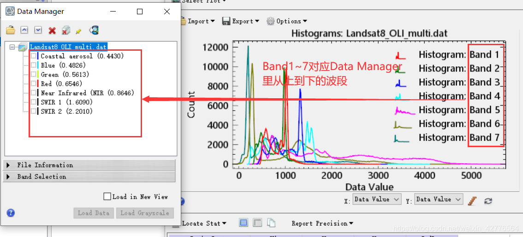Select the Near Infrared (NIR (0.8646) band label

click(87, 93)
